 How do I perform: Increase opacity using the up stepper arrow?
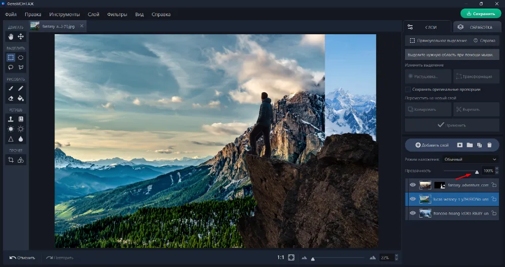tap(497, 169)
